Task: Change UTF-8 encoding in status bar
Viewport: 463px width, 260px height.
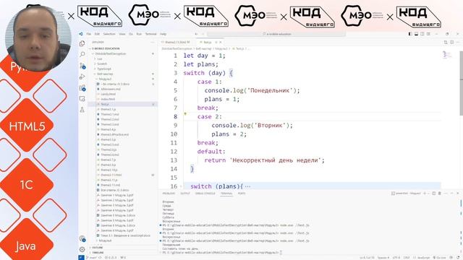Action: coord(396,258)
